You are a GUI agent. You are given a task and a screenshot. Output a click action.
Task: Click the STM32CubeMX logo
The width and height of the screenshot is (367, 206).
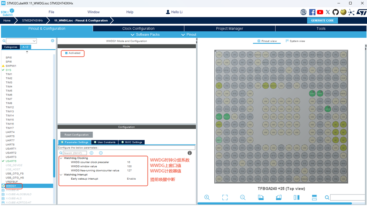coord(7,12)
